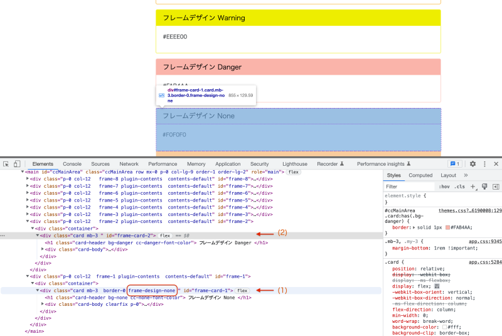Toggle the .cls class editor button
This screenshot has width=502, height=336.
click(459, 187)
